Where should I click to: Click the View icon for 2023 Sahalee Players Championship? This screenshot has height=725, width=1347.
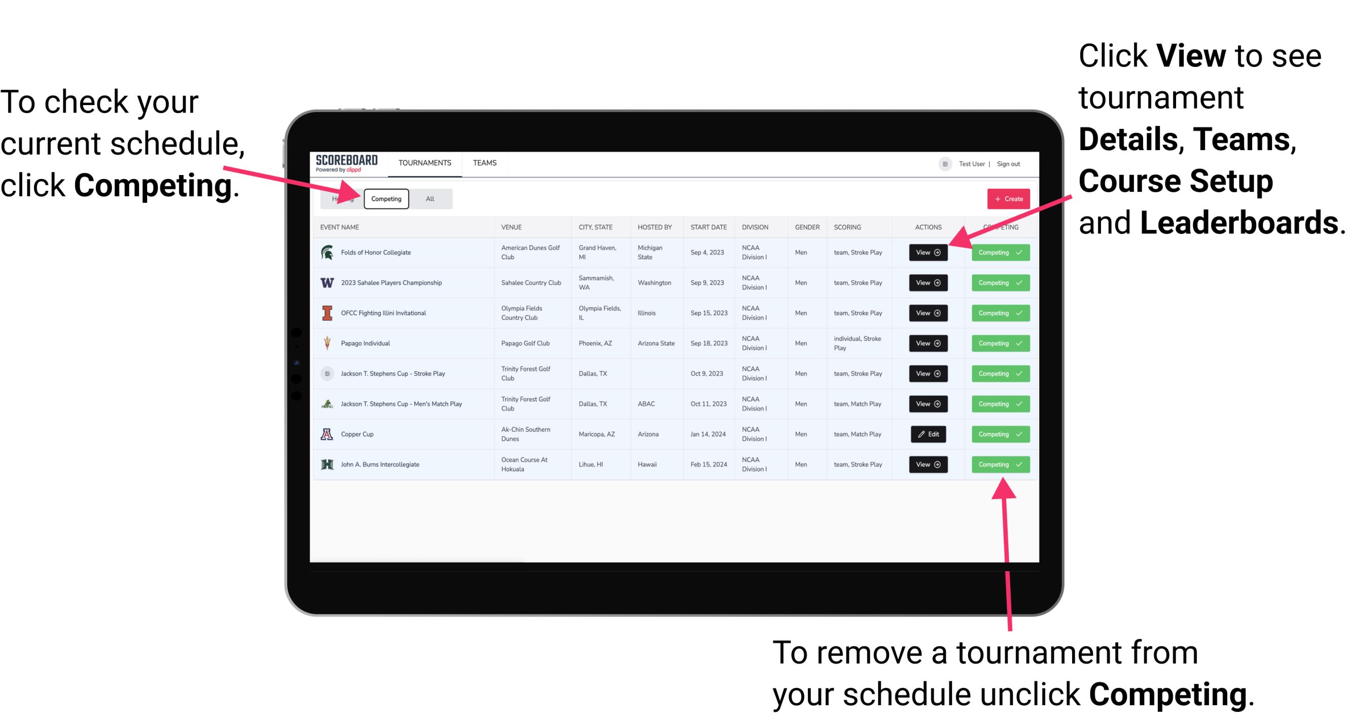pos(928,282)
